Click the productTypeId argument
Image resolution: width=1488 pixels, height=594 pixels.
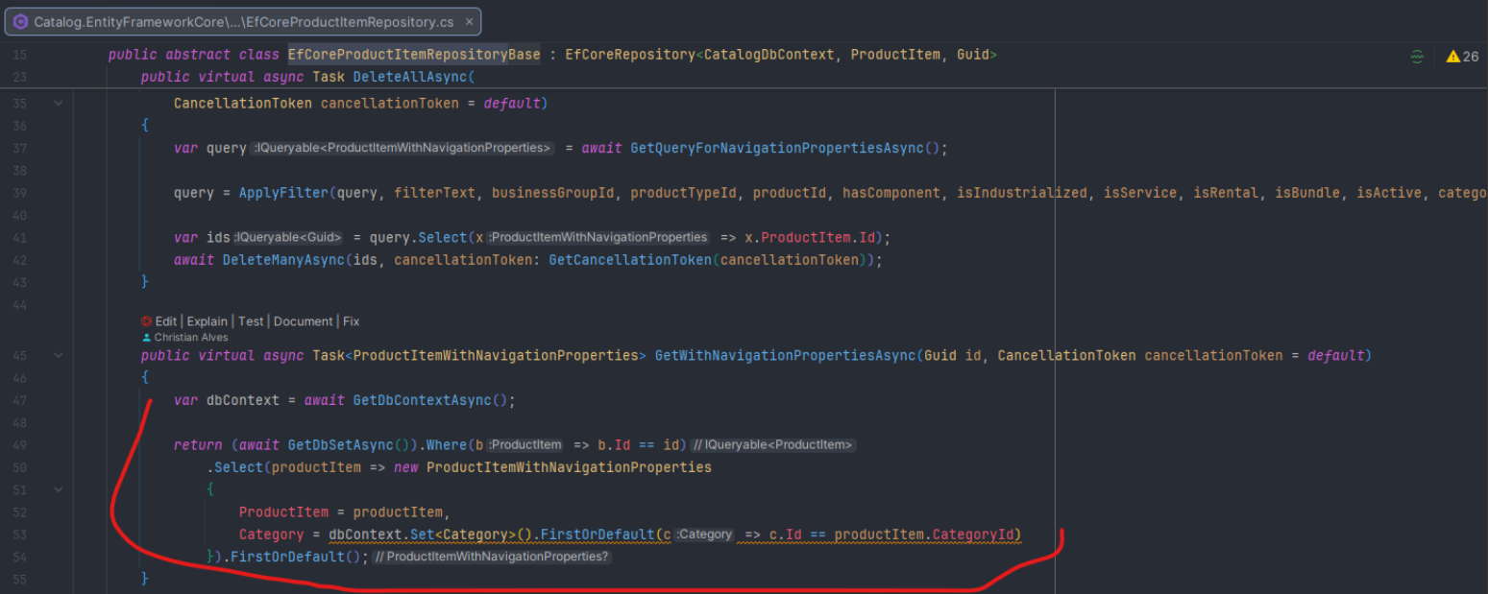tap(683, 193)
